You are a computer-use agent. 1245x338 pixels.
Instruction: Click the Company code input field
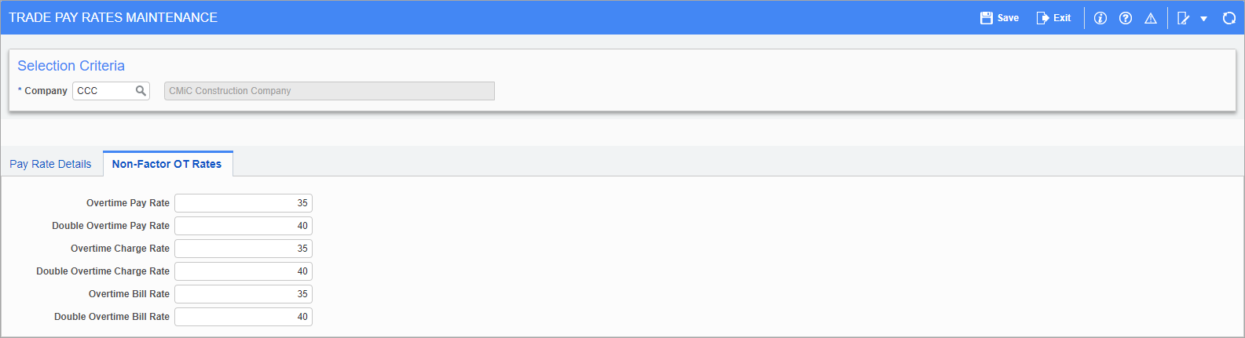coord(104,91)
